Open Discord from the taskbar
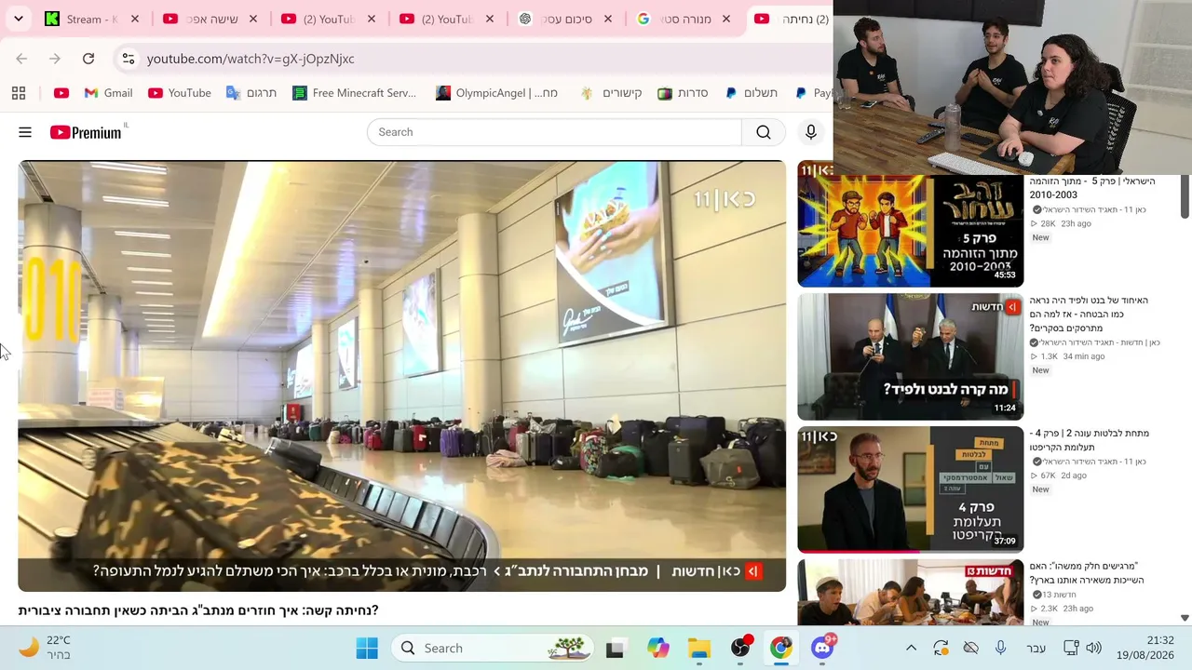The height and width of the screenshot is (670, 1192). 822,649
